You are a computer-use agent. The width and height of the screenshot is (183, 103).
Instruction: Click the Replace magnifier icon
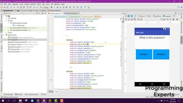(31, 7)
